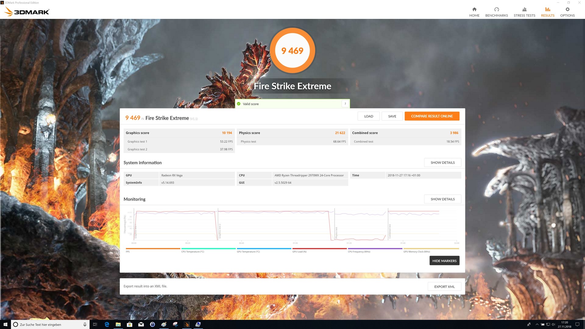Click the CPU Temperature legend bar
Screen dimensions: 585x329
208,249
